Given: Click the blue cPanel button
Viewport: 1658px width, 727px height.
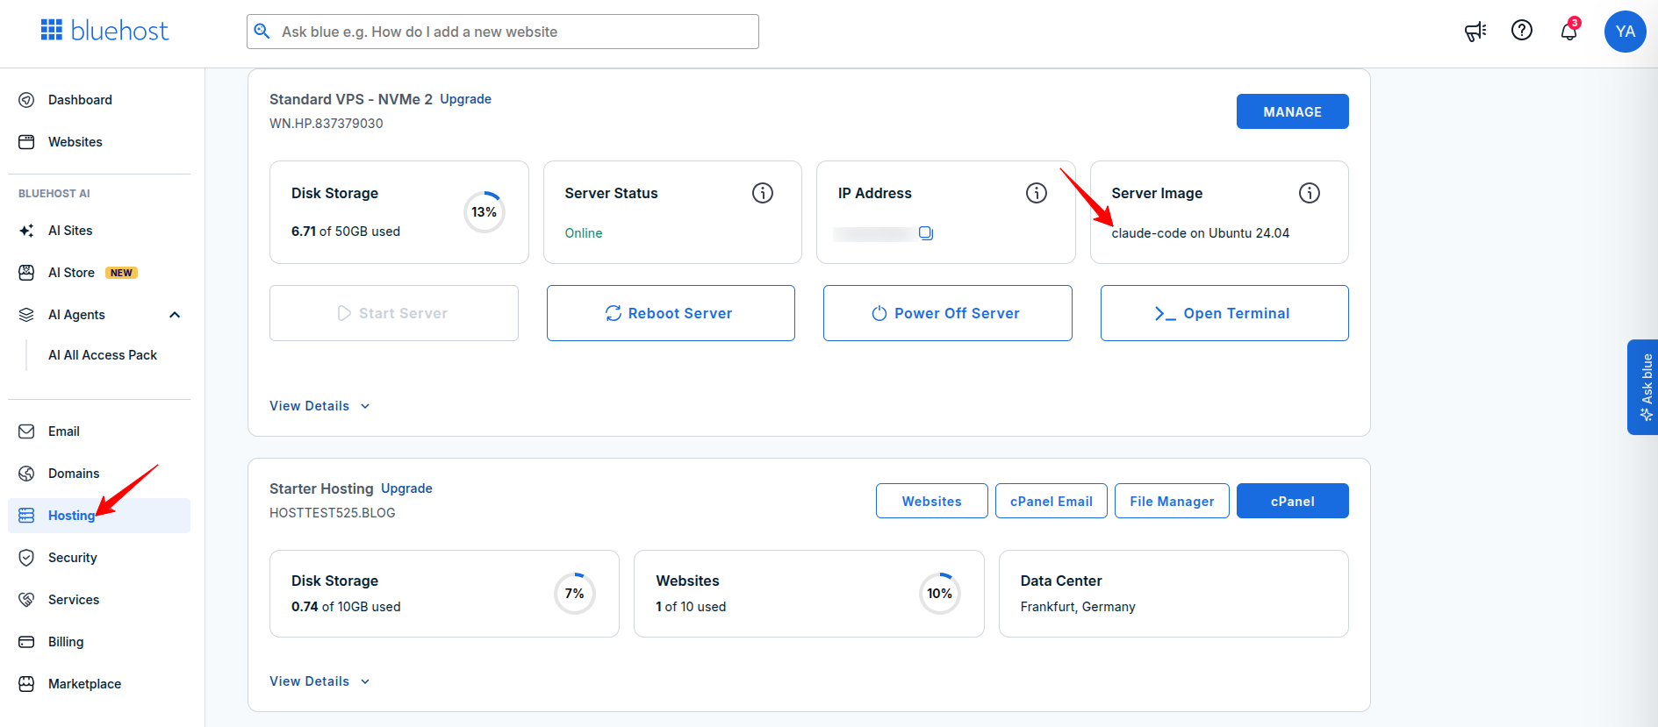Looking at the screenshot, I should 1292,501.
